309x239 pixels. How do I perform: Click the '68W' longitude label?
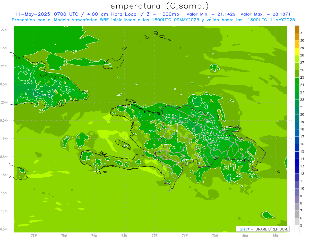point(275,235)
